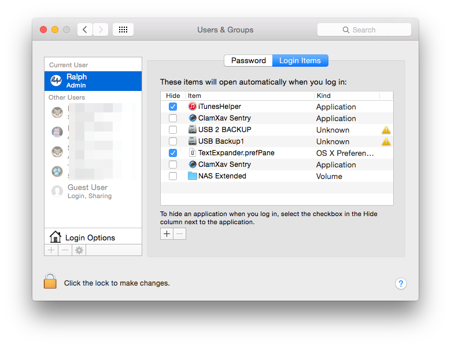Open help with the question mark button
Screen dimensions: 451x347
point(401,284)
